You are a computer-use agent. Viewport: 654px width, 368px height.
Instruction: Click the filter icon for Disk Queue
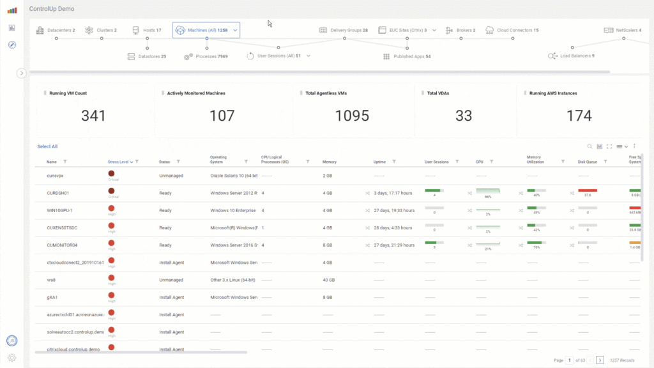[x=605, y=162]
